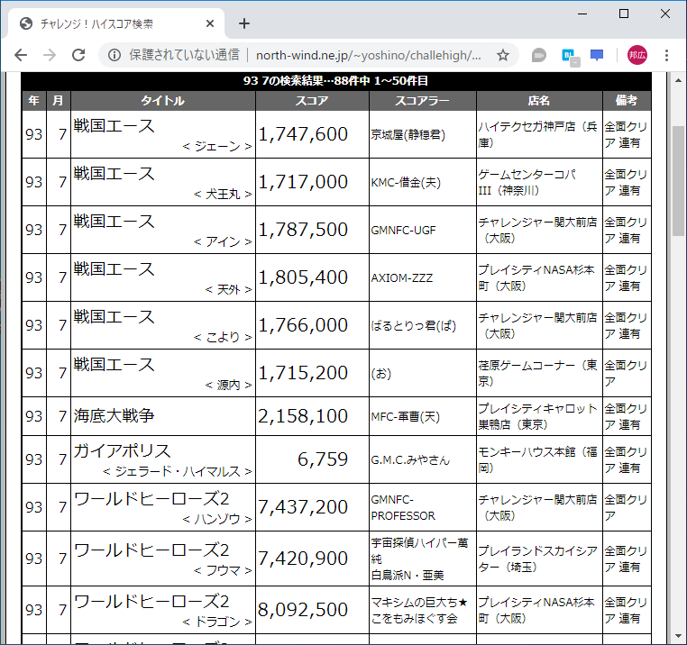This screenshot has height=645, width=687.
Task: Go back to the previous page
Action: pyautogui.click(x=21, y=55)
